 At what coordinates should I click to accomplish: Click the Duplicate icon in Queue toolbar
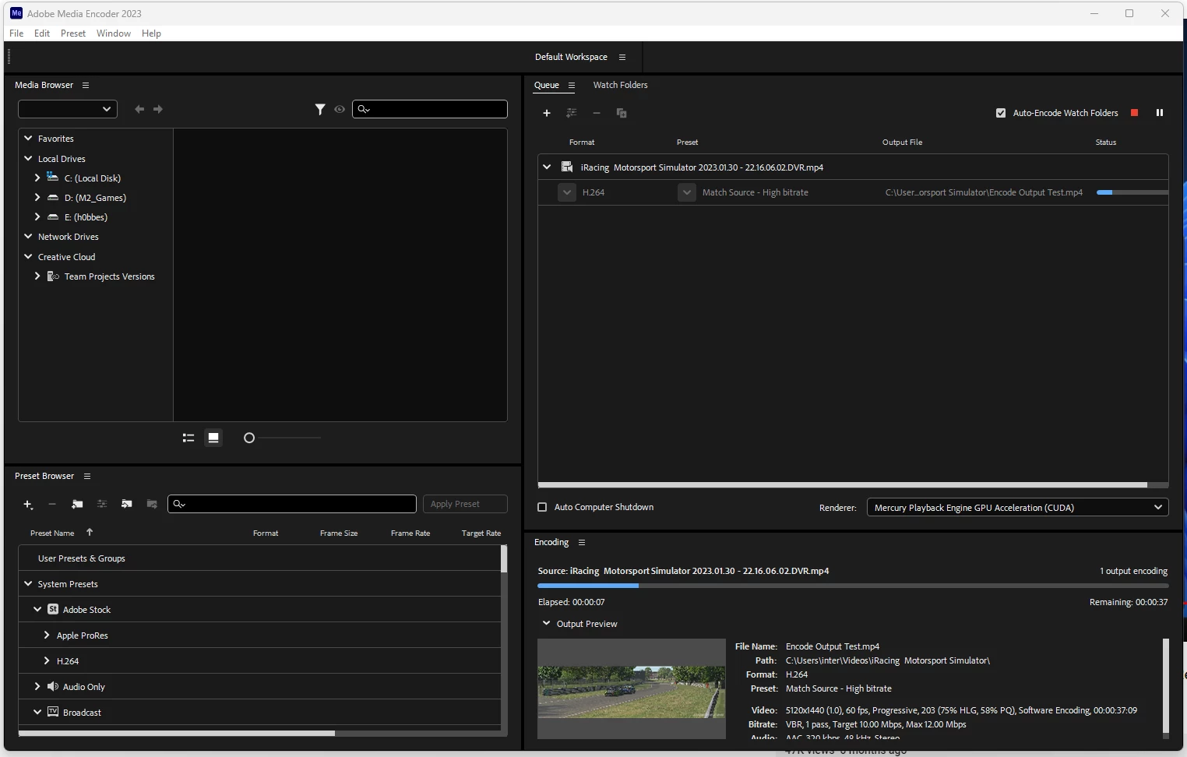pyautogui.click(x=622, y=113)
